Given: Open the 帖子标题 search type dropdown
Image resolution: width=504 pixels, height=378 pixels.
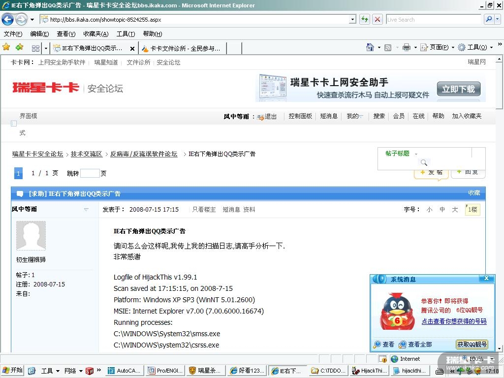Looking at the screenshot, I should (x=416, y=154).
